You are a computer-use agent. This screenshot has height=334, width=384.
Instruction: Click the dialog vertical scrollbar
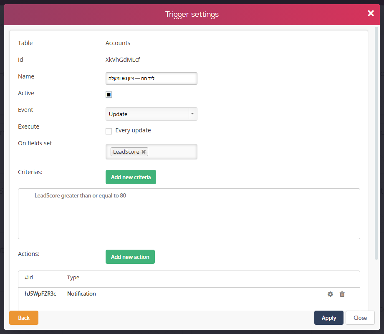tap(376, 143)
